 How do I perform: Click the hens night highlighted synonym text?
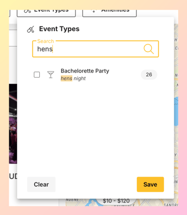[x=73, y=78]
